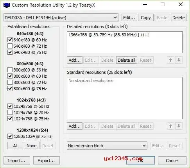The width and height of the screenshot is (190, 168).
Task: Click the down arrow in Standard resolutions
Action: (x=179, y=126)
